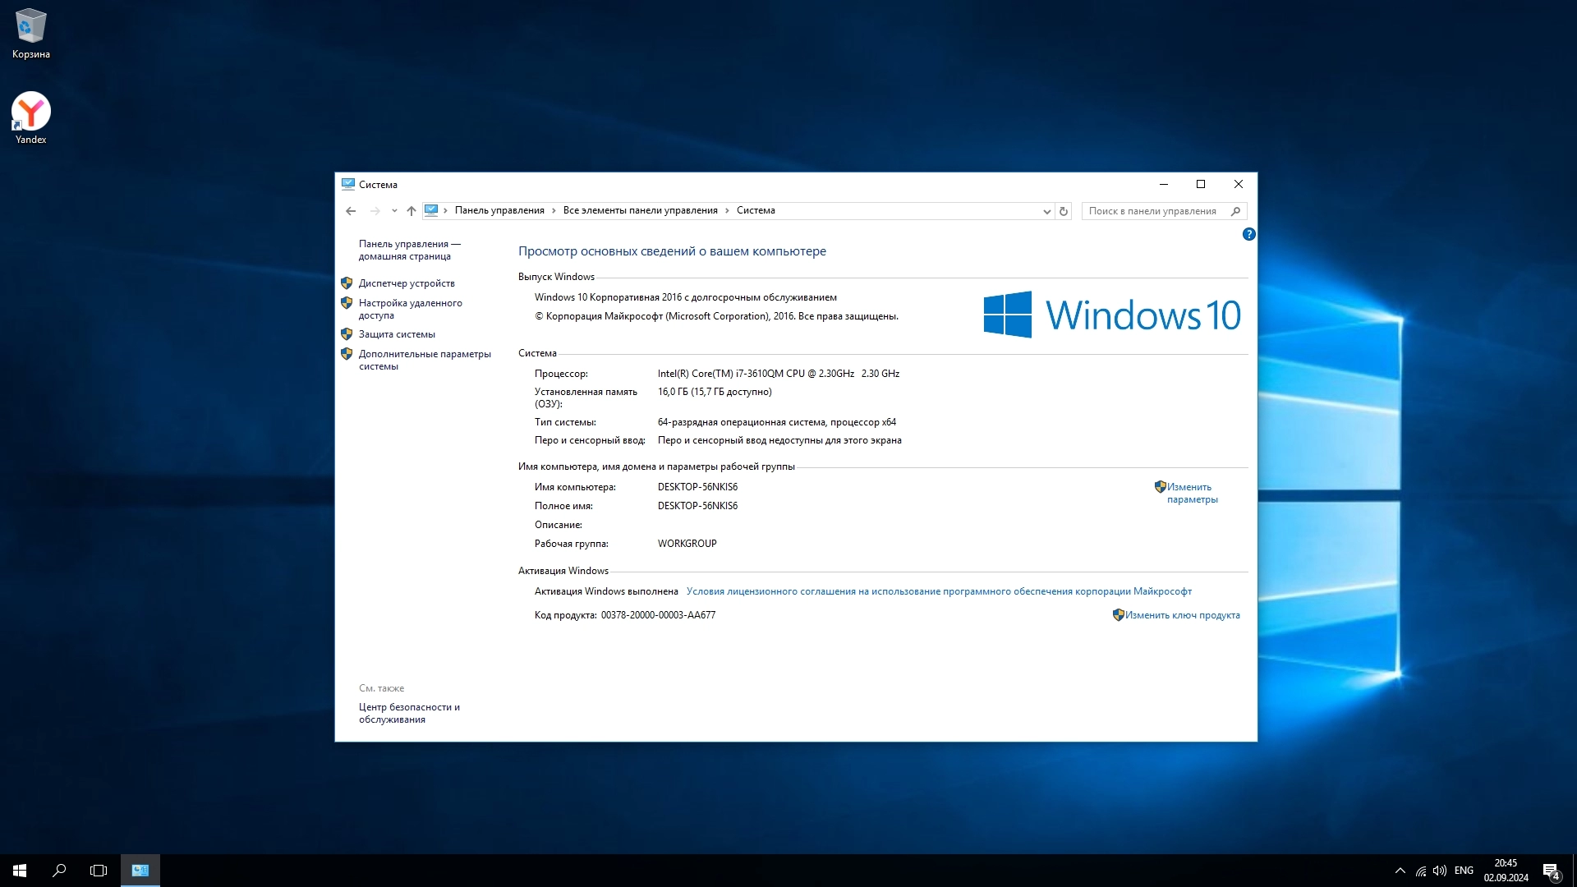Open the blue Help question icon

coord(1248,234)
